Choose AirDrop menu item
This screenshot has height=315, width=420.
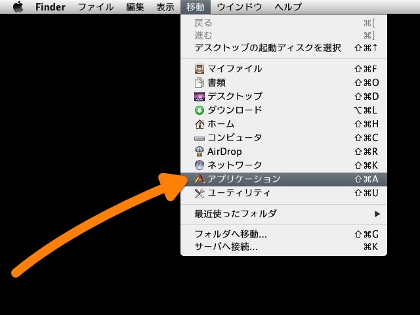[284, 152]
